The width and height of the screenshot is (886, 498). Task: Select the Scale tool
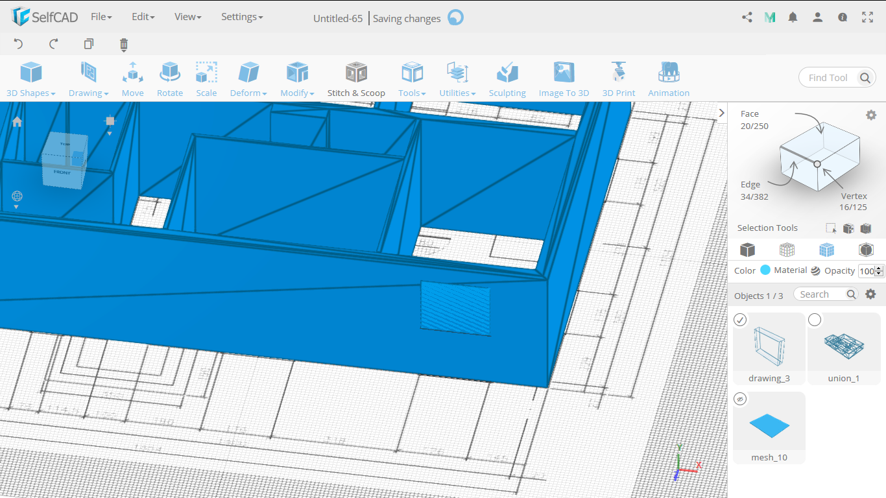pyautogui.click(x=206, y=79)
